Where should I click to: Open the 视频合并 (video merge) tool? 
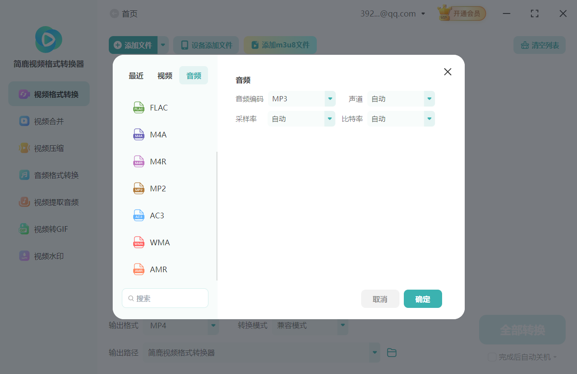(48, 121)
